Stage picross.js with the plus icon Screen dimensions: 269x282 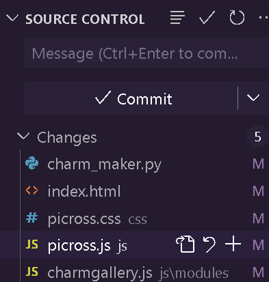point(233,244)
